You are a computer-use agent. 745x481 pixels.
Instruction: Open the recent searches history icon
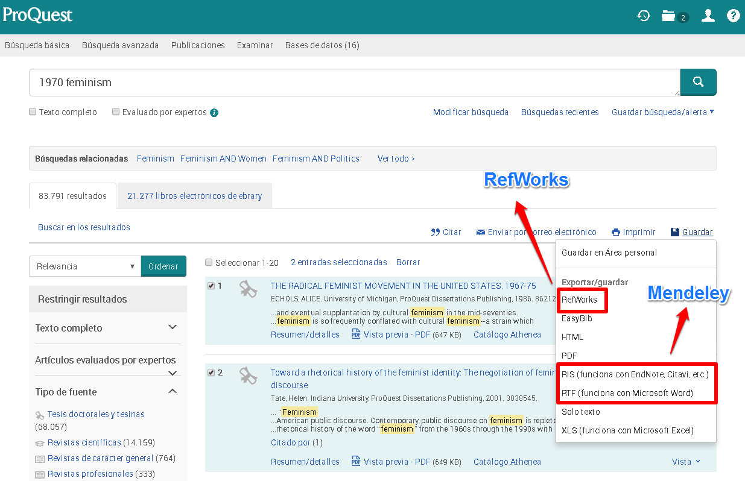click(x=644, y=16)
